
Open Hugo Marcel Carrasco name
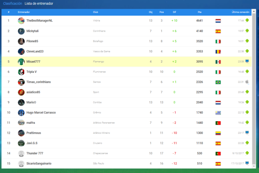41,113
